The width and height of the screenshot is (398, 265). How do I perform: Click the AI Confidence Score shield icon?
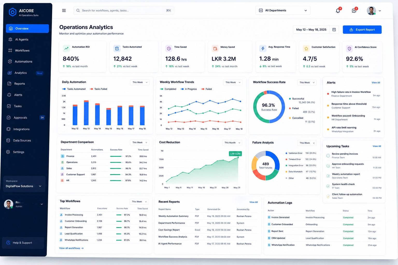point(349,48)
